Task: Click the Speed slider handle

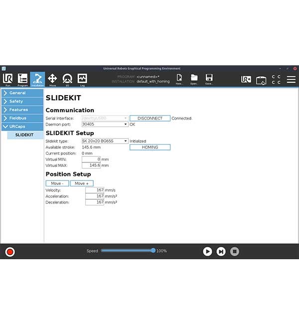Action: tap(153, 251)
